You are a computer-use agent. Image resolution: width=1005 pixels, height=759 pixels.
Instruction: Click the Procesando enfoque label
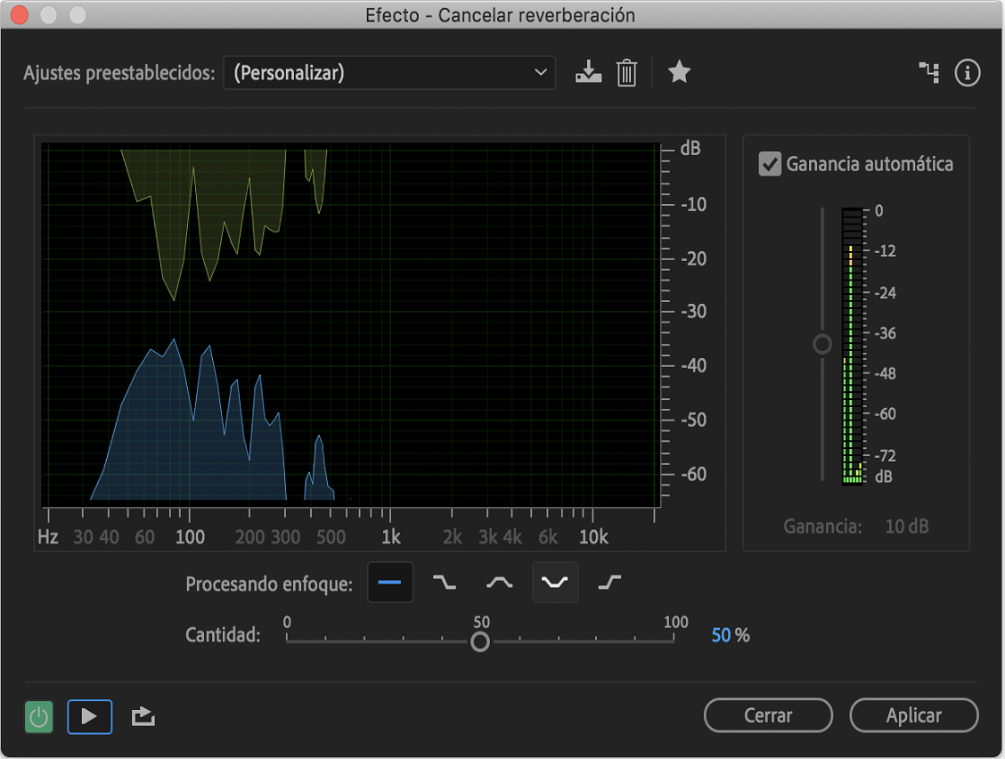click(269, 584)
